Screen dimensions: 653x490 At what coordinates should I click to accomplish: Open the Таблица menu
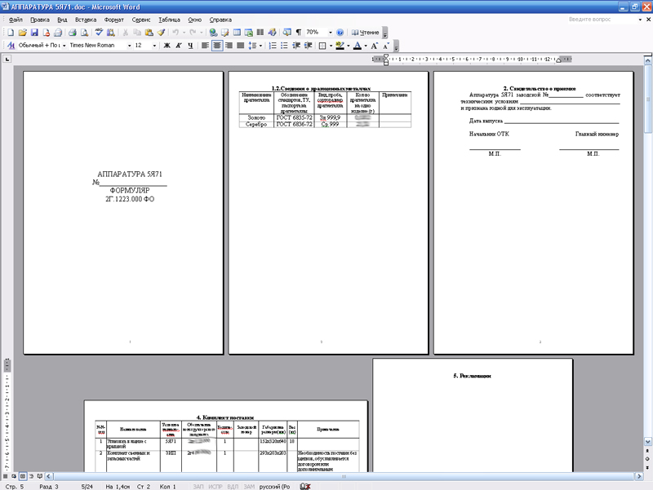coord(169,19)
